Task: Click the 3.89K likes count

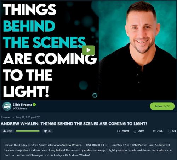Action: (9, 131)
